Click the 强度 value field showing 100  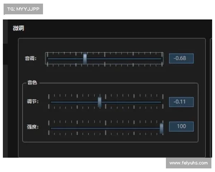(181, 126)
